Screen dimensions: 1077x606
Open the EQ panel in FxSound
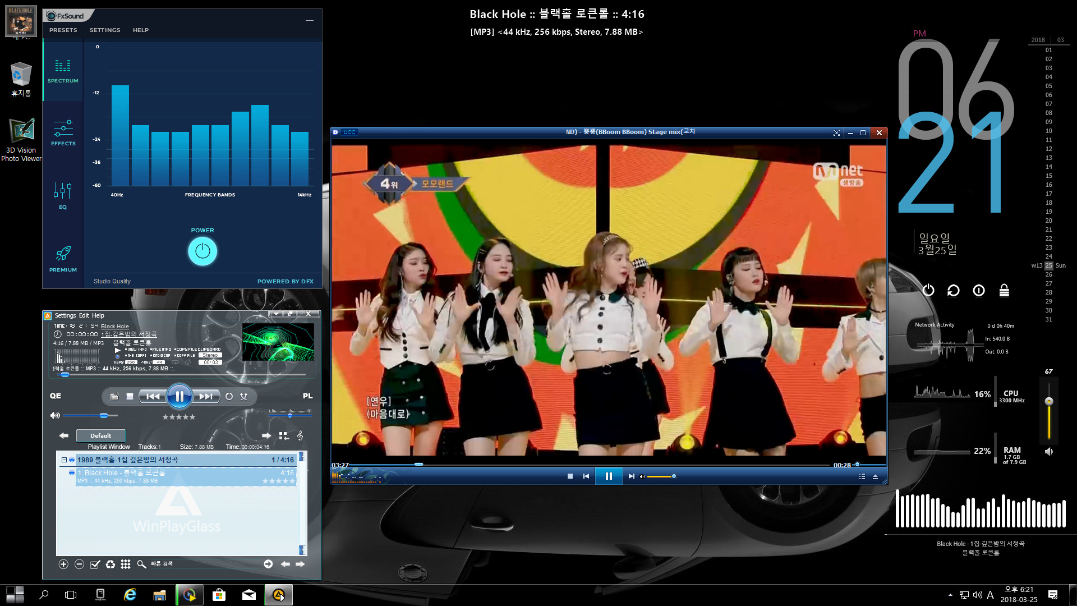[63, 196]
